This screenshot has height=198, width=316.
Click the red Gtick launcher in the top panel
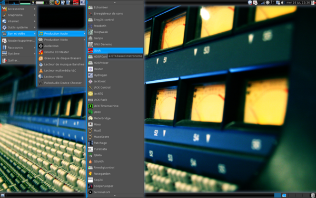(x=76, y=3)
